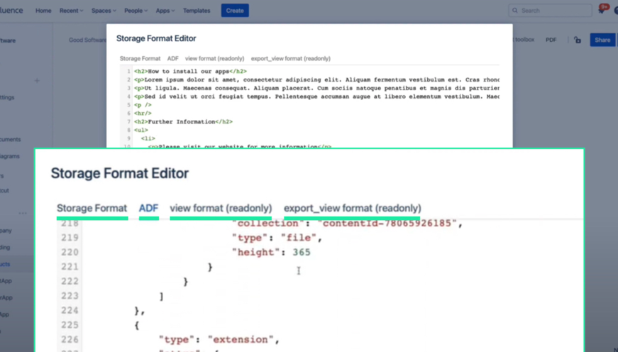Open the Recent dropdown menu

coord(72,11)
